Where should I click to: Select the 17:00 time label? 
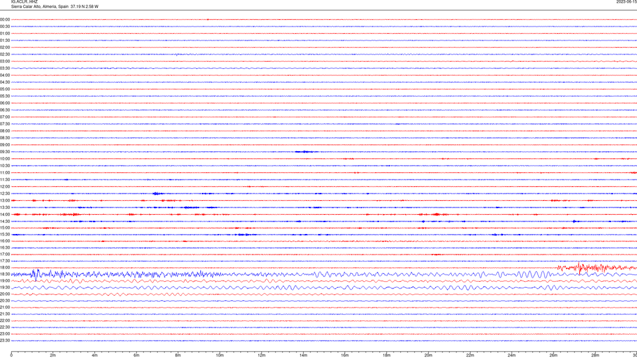(5, 255)
